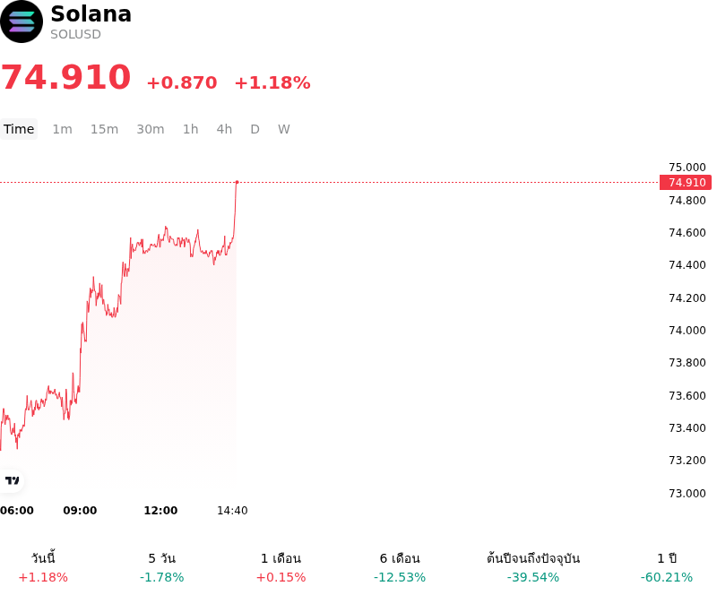Open the TradingView logo badge
Image resolution: width=717 pixels, height=595 pixels.
coord(12,480)
